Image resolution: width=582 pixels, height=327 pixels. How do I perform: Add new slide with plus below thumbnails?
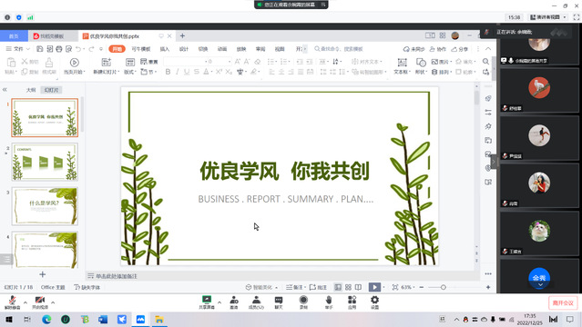[x=42, y=274]
